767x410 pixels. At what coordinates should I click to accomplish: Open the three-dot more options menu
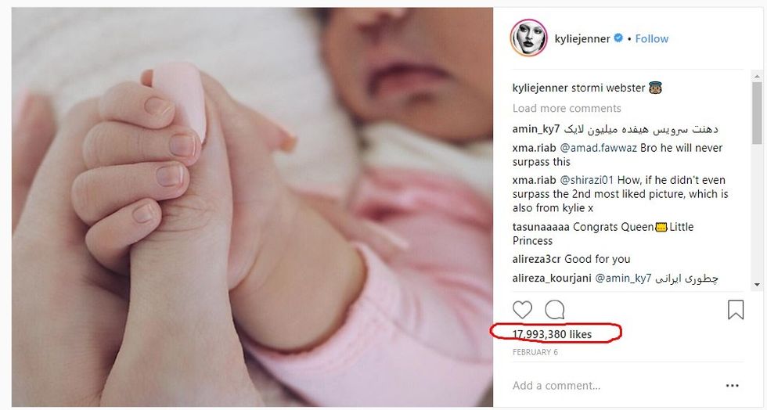[x=733, y=386]
